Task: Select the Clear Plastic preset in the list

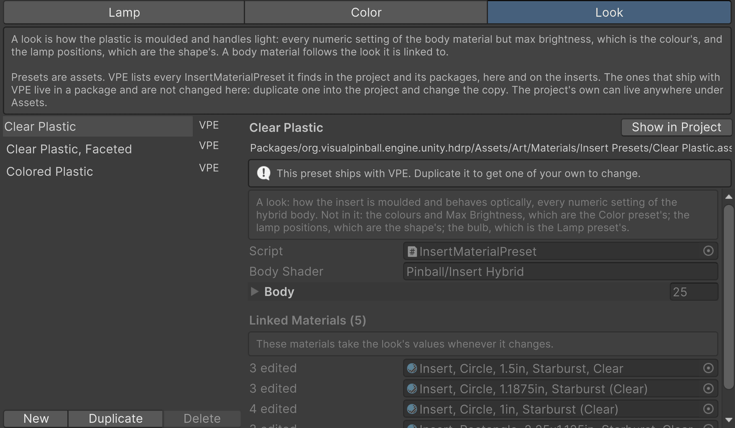Action: pos(97,126)
